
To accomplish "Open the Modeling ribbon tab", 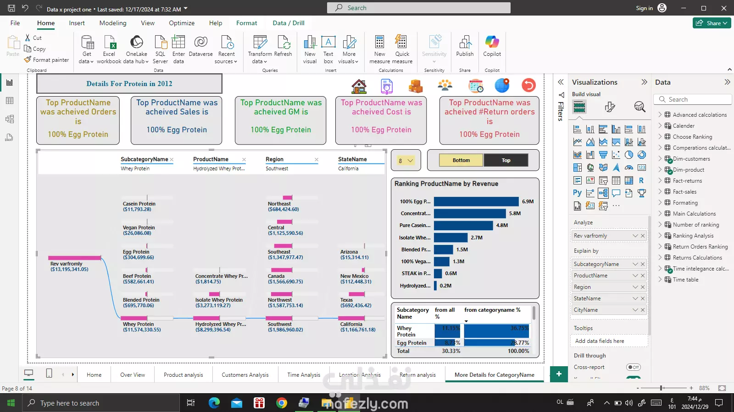I will tap(113, 23).
